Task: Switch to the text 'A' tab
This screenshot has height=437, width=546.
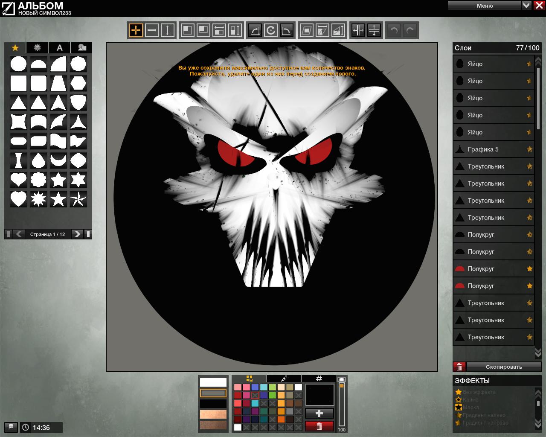Action: [x=60, y=48]
